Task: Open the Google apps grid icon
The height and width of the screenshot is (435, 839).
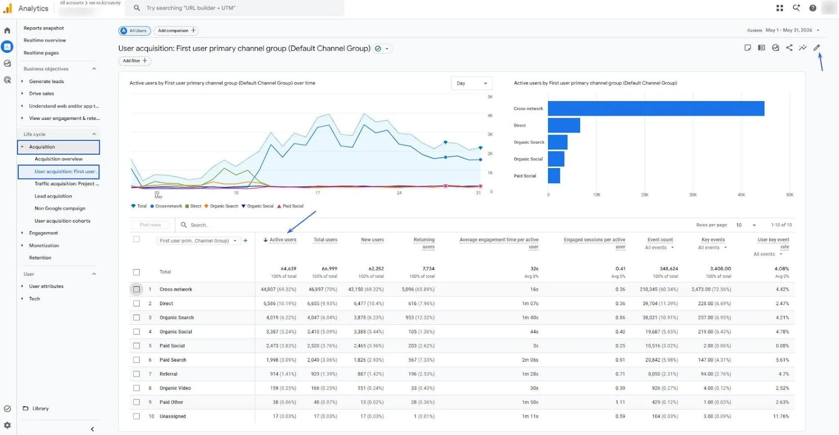Action: [x=779, y=8]
